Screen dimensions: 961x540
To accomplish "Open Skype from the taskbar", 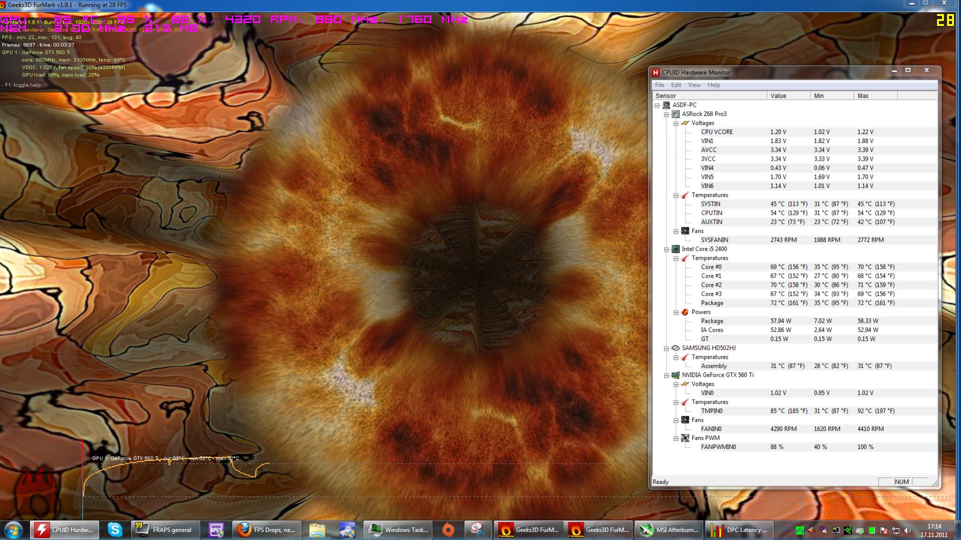I will coord(115,529).
